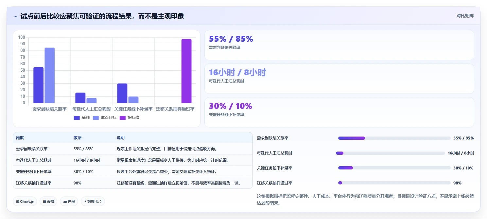Open the 55% / 85% data card

coord(339,45)
